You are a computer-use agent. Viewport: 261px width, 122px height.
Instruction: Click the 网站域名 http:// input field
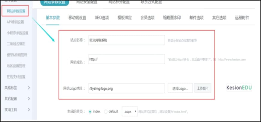pos(126,59)
